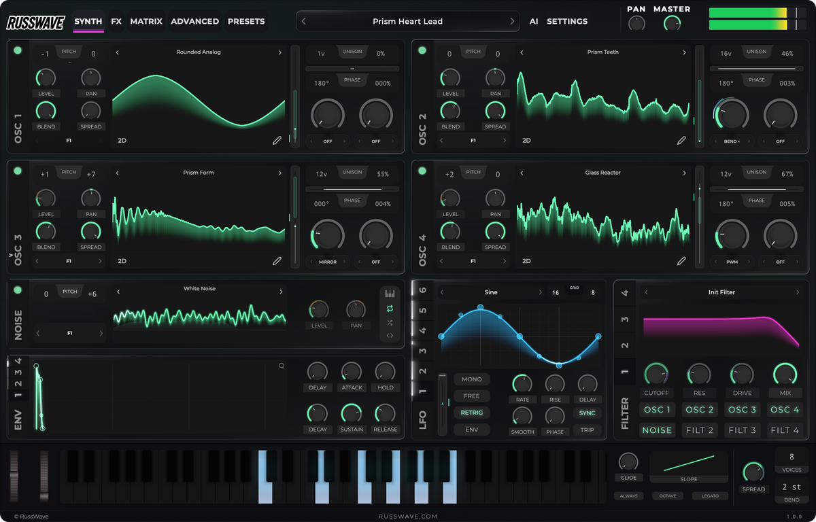The width and height of the screenshot is (816, 522).
Task: Toggle the OSC 3 power button
Action: point(18,171)
